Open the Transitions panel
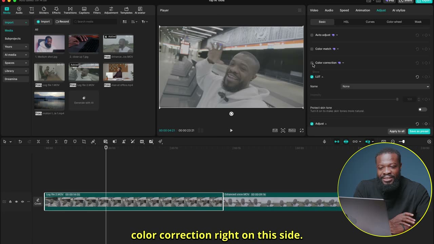 (x=70, y=10)
